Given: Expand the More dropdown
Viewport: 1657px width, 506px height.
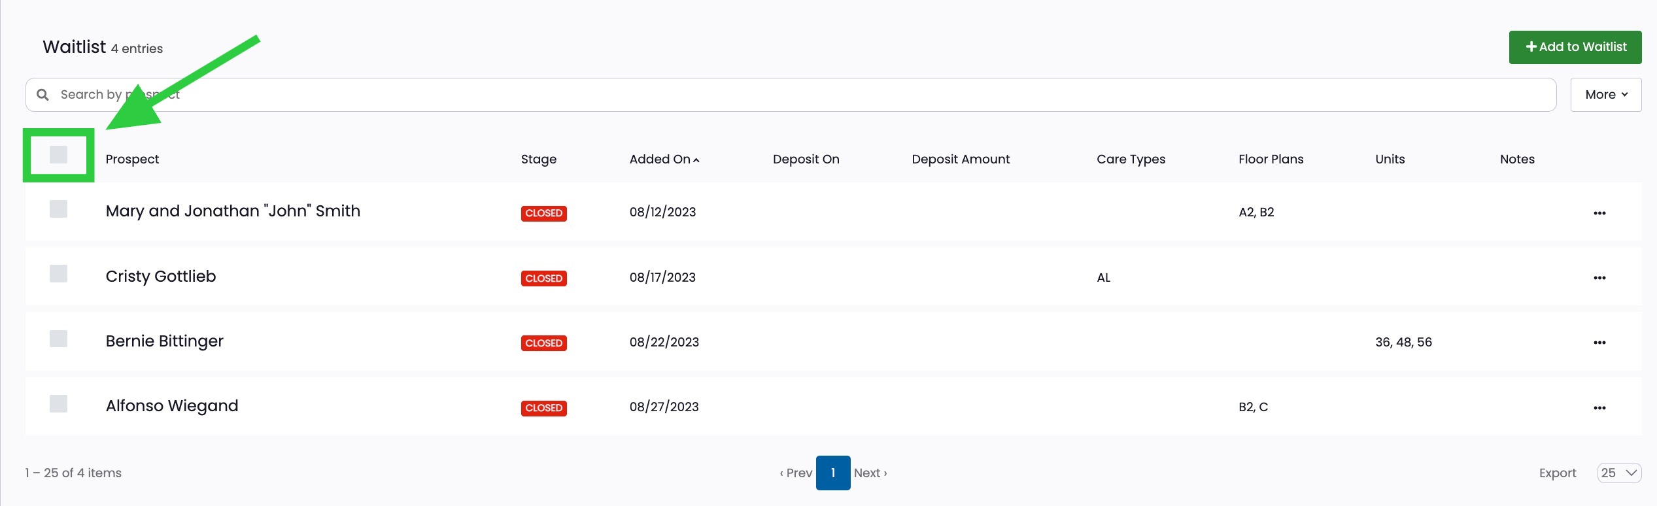Looking at the screenshot, I should (1606, 95).
